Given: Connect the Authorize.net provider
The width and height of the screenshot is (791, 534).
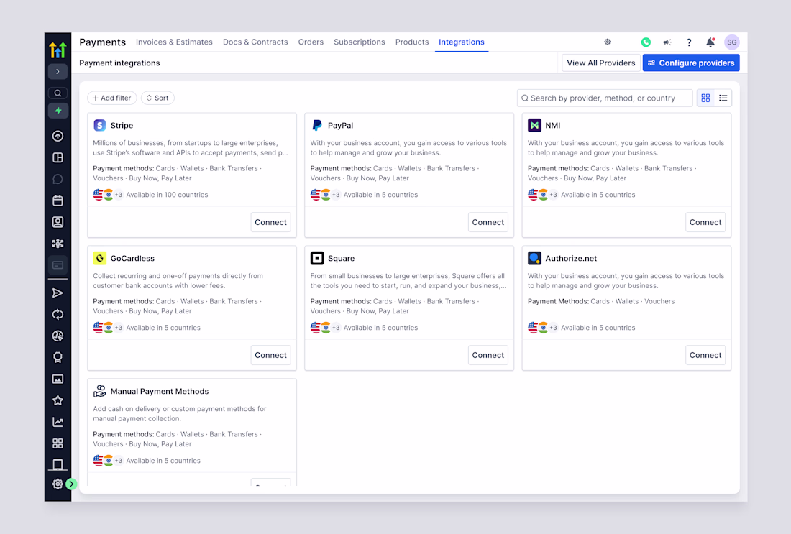Looking at the screenshot, I should click(705, 356).
